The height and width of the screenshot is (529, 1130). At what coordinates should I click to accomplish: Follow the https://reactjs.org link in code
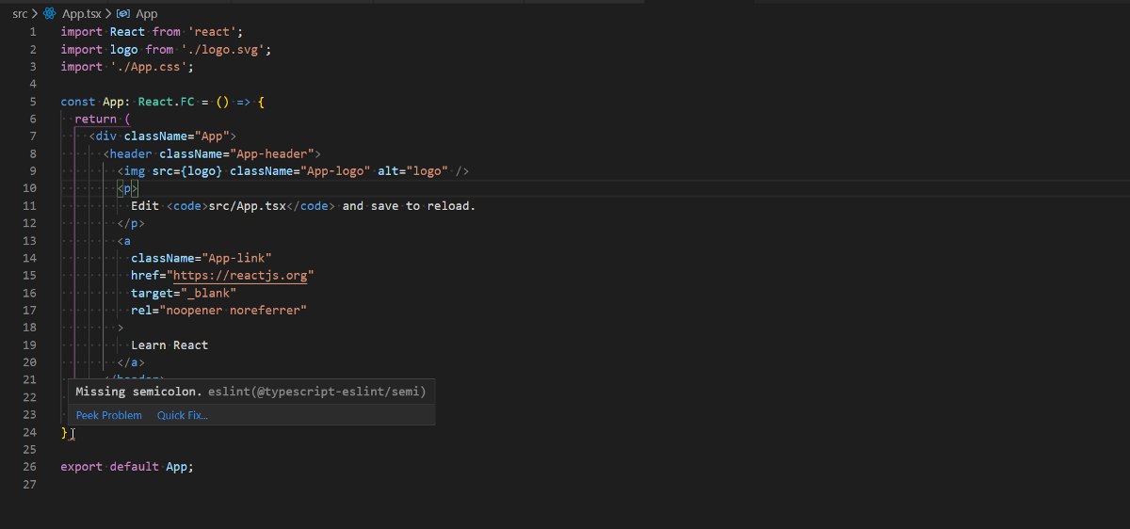coord(240,275)
